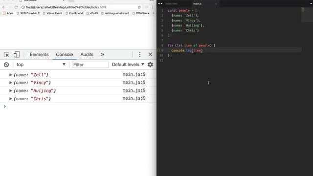Open the netmag-wordcount bookmark
Image resolution: width=313 pixels, height=176 pixels.
pos(115,13)
